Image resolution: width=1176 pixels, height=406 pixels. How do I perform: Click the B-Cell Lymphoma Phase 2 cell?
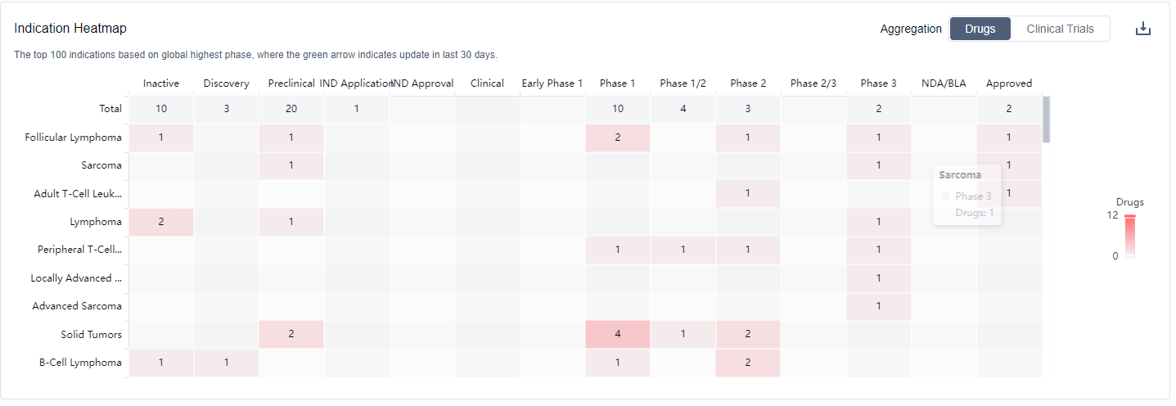748,363
